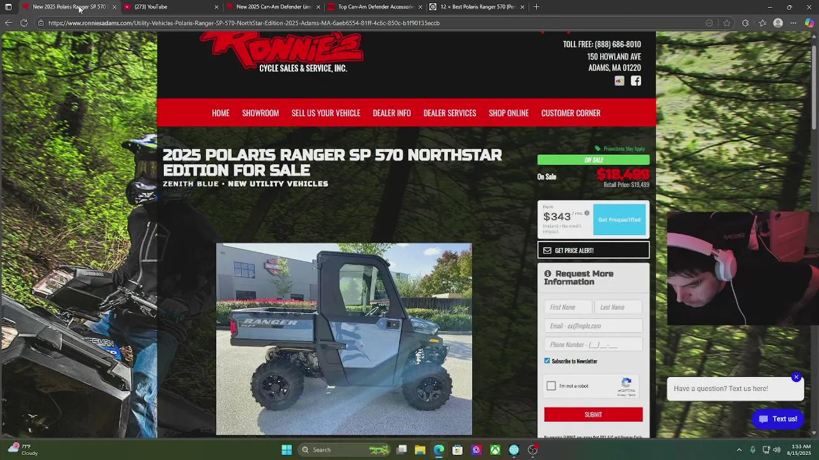Image resolution: width=819 pixels, height=460 pixels.
Task: Close the New 2025 Polaris Ranger tab
Action: (x=114, y=7)
